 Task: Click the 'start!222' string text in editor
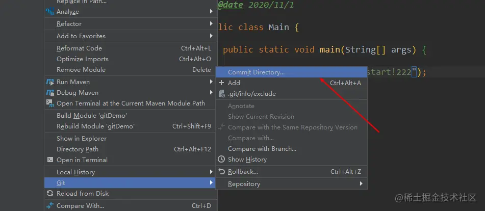click(x=389, y=72)
